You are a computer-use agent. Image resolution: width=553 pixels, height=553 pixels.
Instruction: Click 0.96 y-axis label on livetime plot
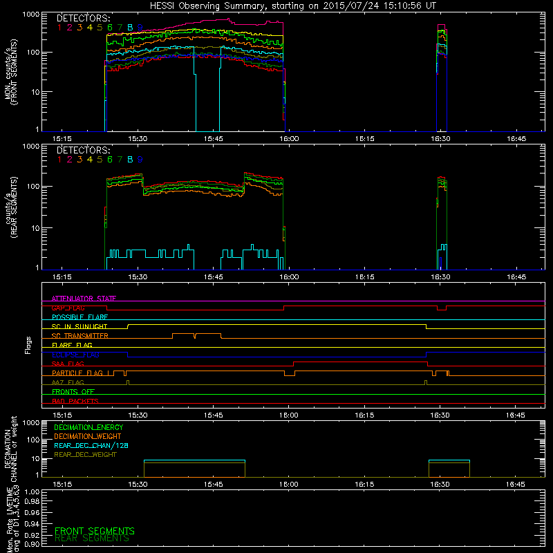[x=32, y=513]
